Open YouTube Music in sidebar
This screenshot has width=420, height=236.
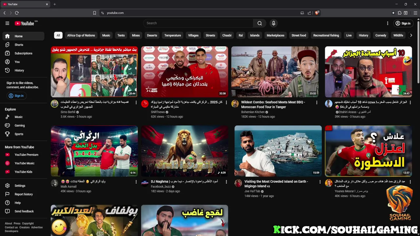(x=23, y=163)
